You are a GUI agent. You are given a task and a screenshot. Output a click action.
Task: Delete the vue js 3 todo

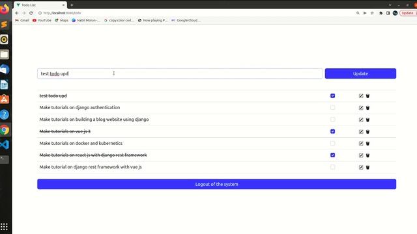[x=367, y=131]
